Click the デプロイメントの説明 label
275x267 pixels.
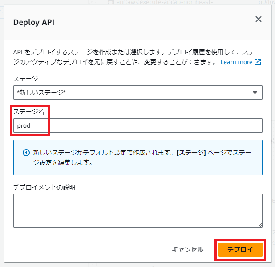click(44, 187)
